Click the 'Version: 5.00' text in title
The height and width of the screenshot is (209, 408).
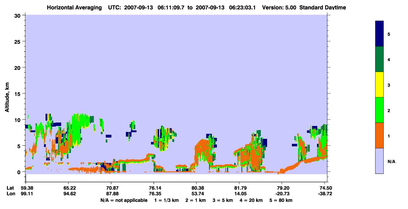coord(279,8)
